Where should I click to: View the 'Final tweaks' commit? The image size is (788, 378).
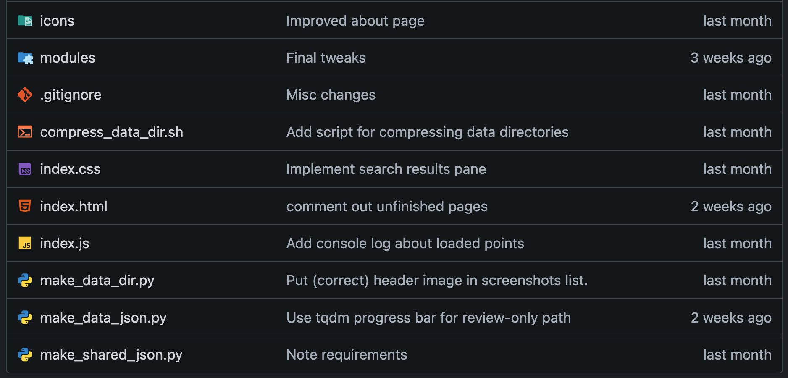pos(326,58)
